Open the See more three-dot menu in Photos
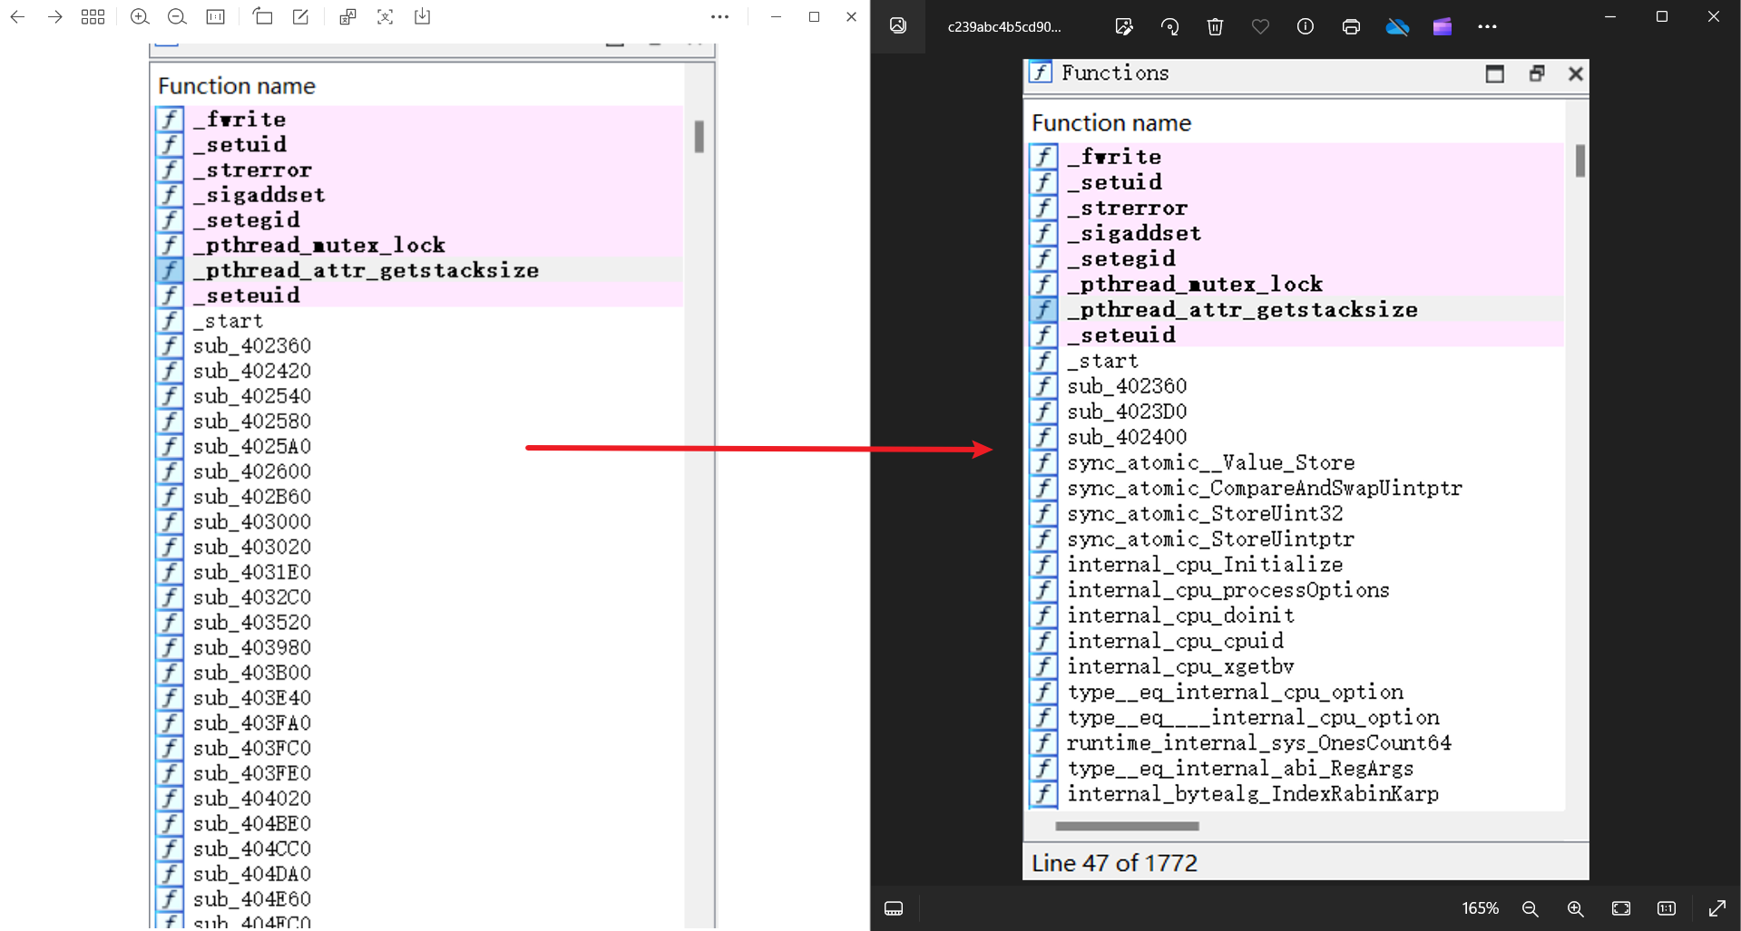Viewport: 1741px width, 931px height. 1487,26
